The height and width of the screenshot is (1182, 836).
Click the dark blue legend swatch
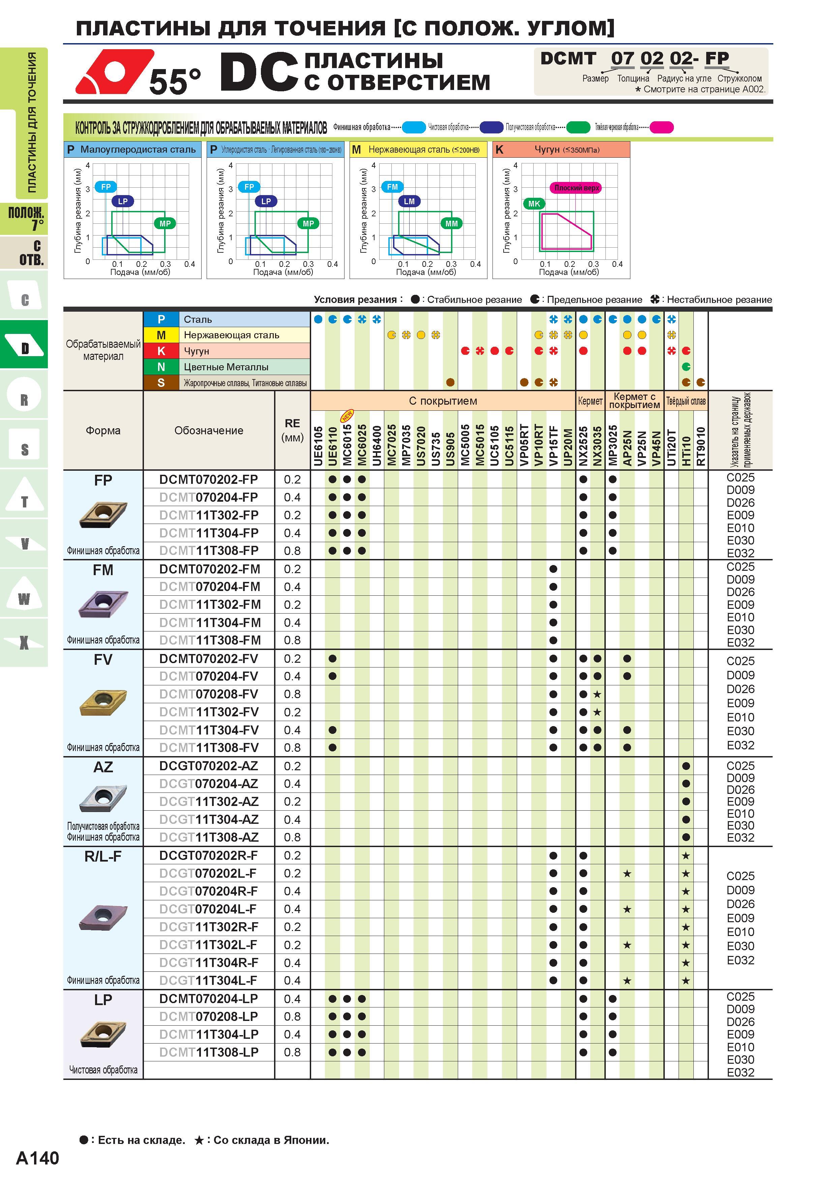click(x=491, y=127)
